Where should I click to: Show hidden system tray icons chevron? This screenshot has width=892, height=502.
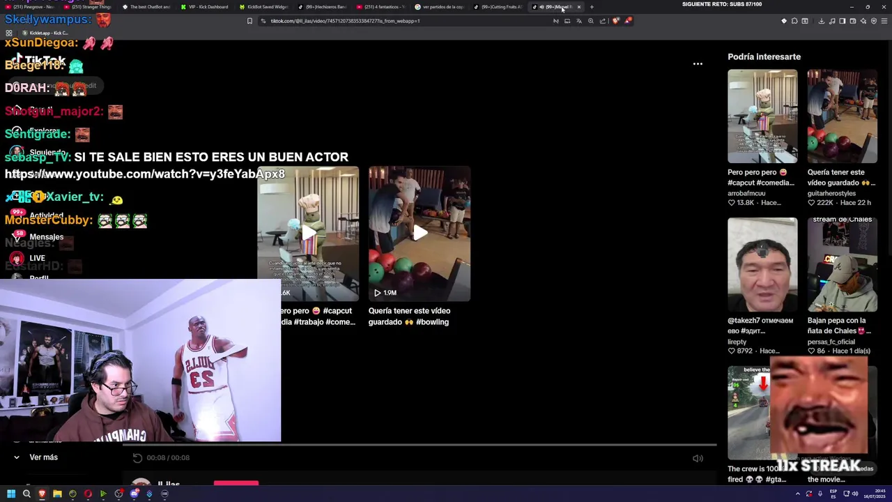click(x=798, y=494)
